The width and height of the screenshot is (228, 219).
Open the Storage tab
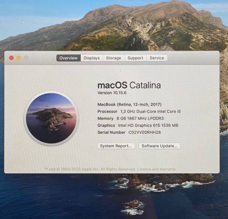[114, 58]
